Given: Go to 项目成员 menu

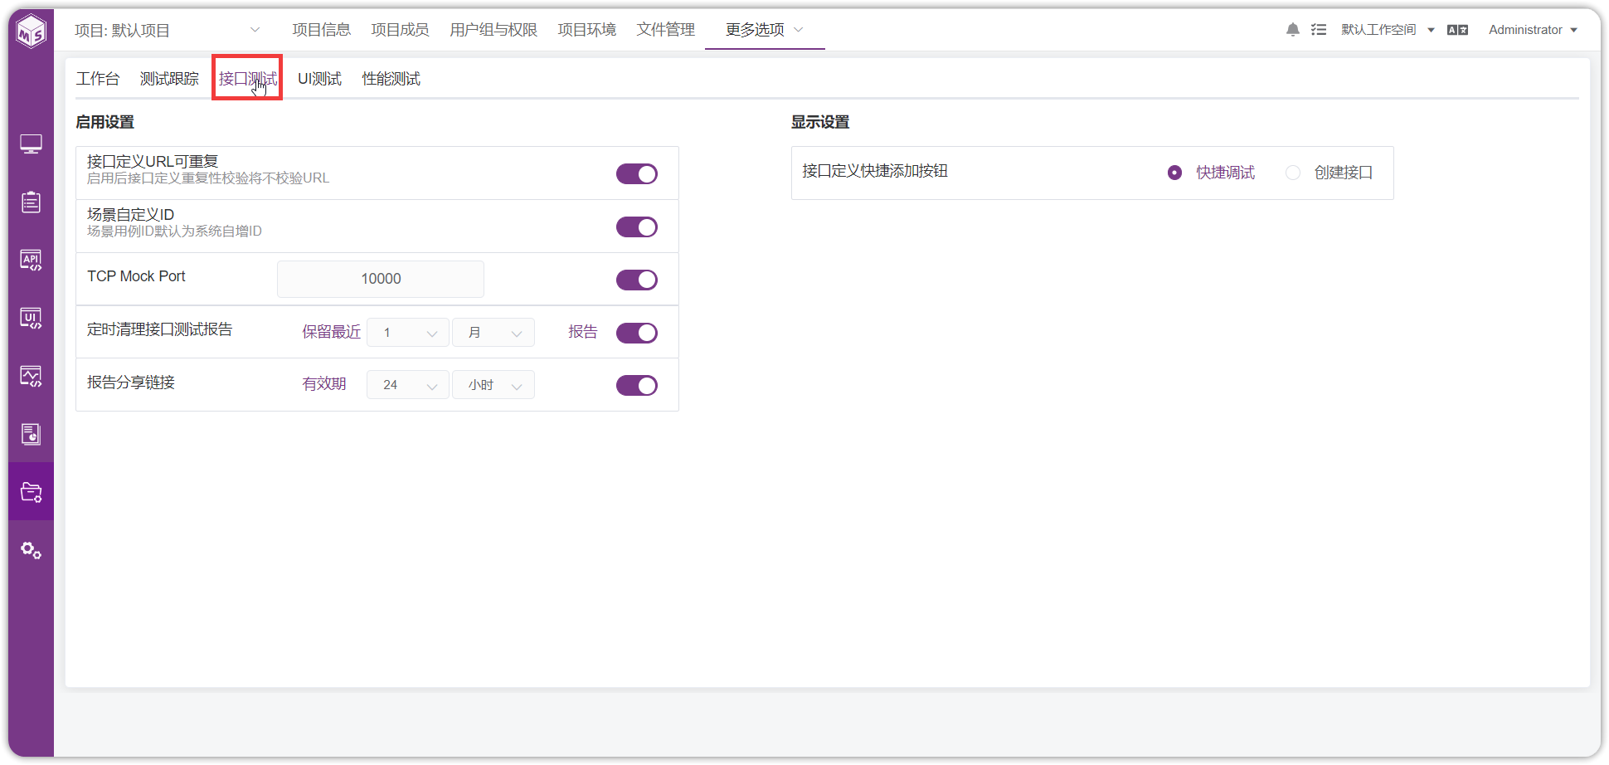Looking at the screenshot, I should tap(400, 30).
